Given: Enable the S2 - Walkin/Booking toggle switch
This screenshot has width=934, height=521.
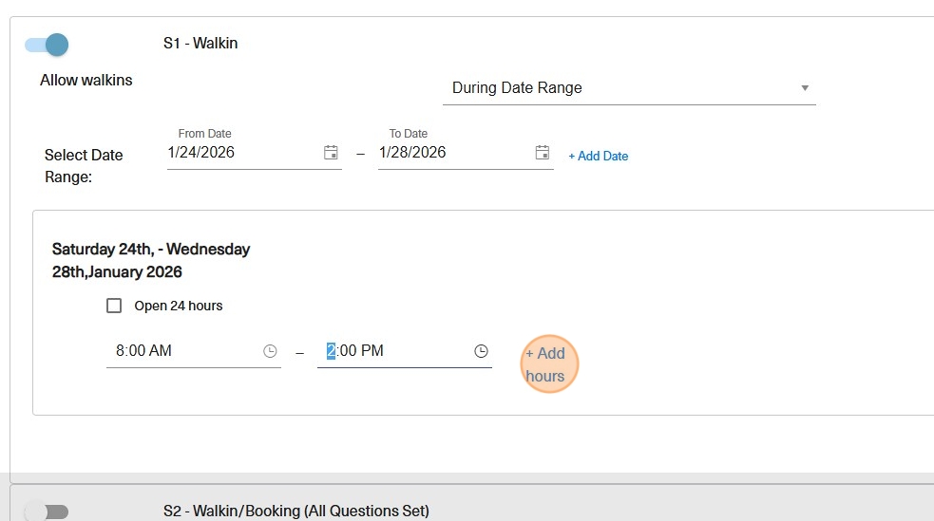Looking at the screenshot, I should pos(48,512).
